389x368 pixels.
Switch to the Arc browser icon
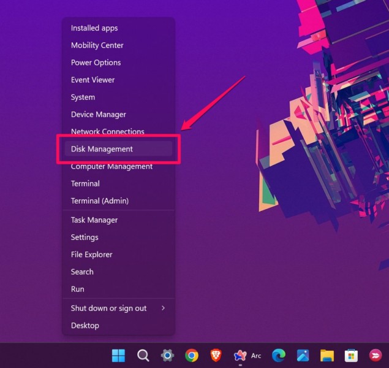pyautogui.click(x=241, y=356)
